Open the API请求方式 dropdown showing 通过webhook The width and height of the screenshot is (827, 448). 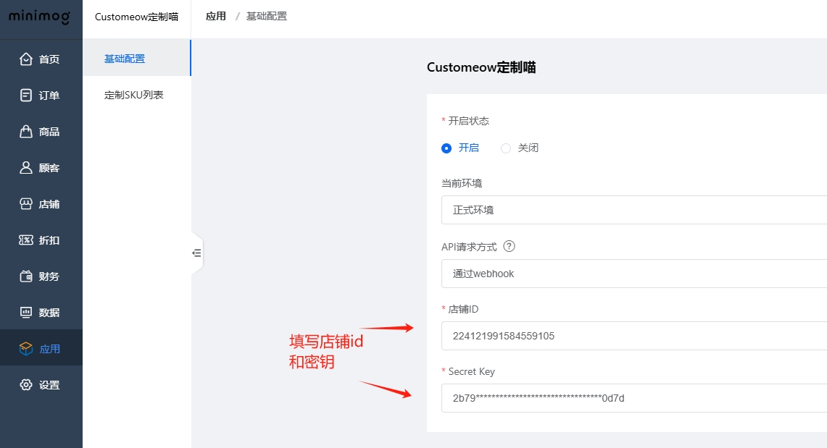tap(634, 274)
